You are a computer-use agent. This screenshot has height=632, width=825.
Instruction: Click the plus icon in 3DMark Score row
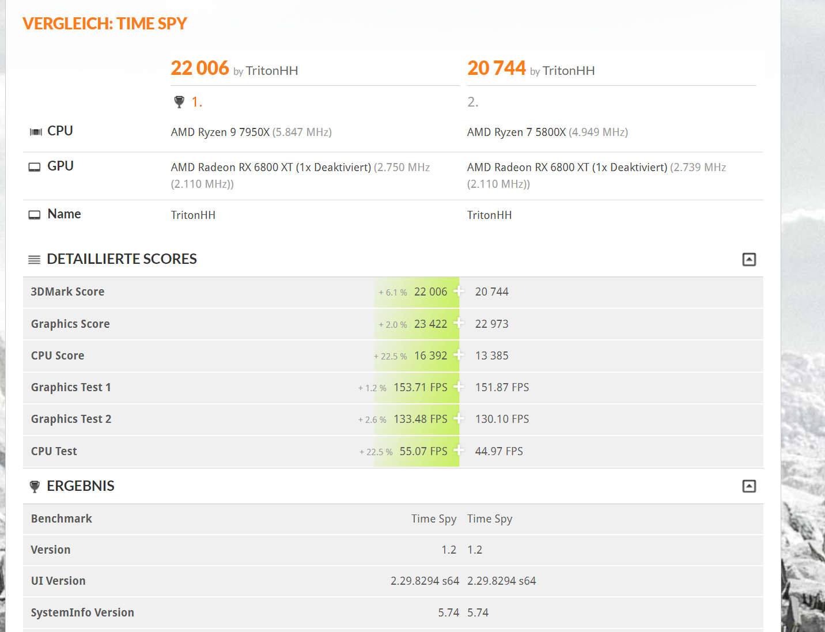459,291
